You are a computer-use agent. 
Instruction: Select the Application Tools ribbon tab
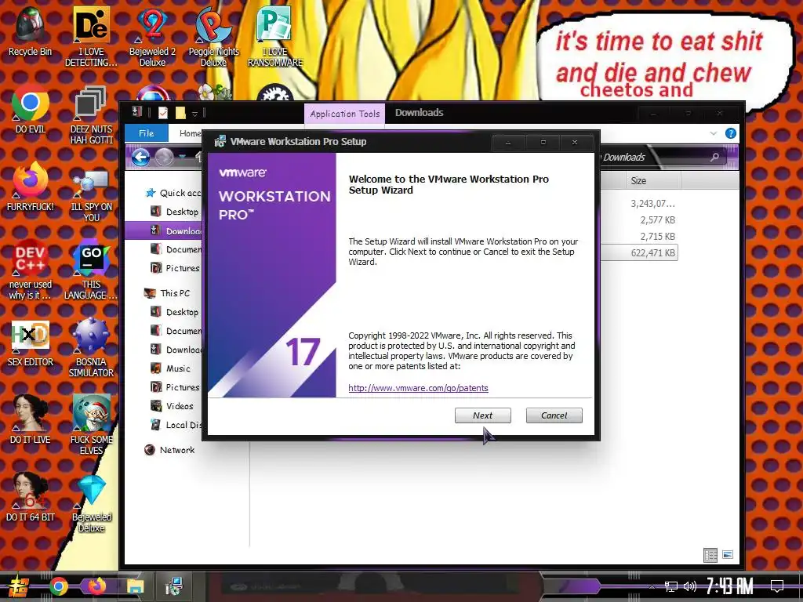pos(345,114)
